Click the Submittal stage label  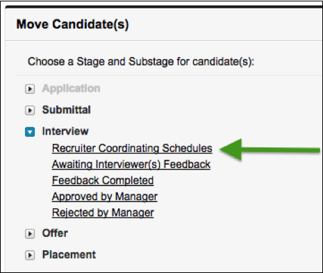click(67, 110)
